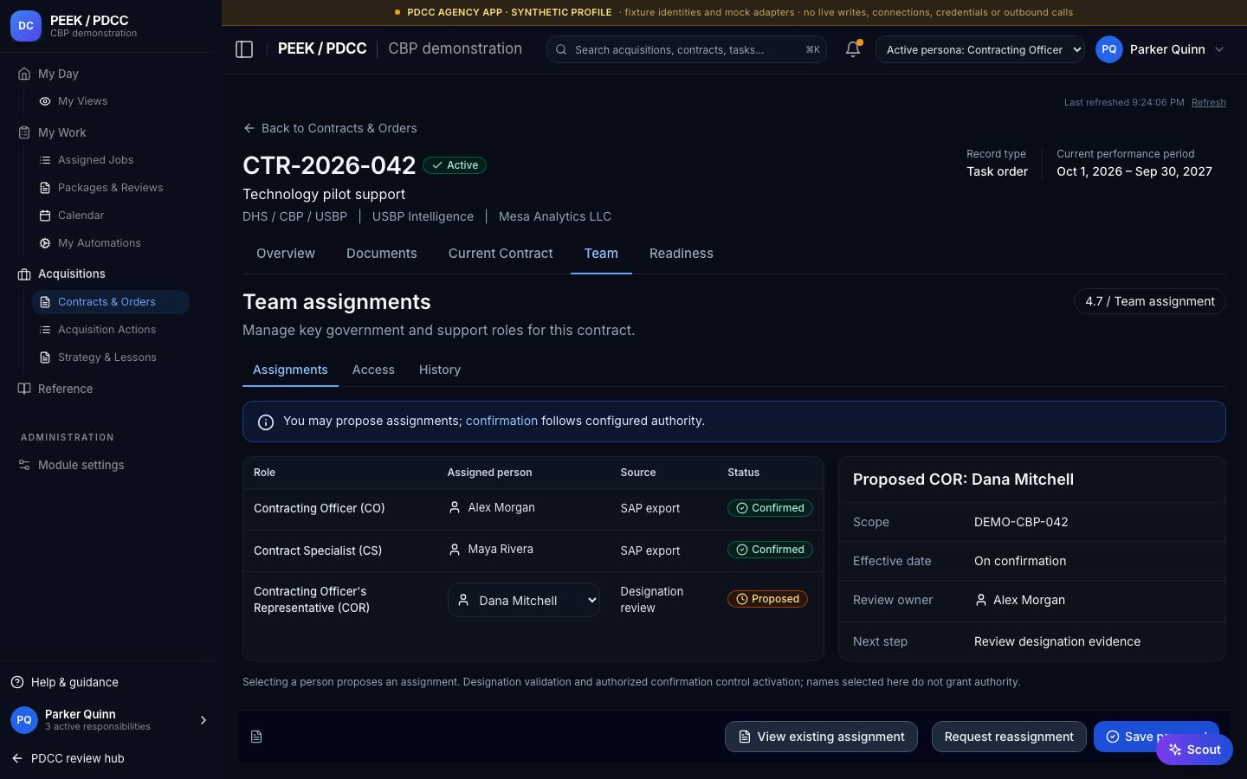
Task: Click the confirmation link in banner
Action: (x=501, y=421)
